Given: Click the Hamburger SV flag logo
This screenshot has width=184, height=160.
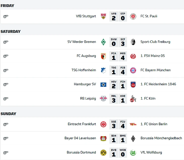Looking at the screenshot, I should (103, 85).
